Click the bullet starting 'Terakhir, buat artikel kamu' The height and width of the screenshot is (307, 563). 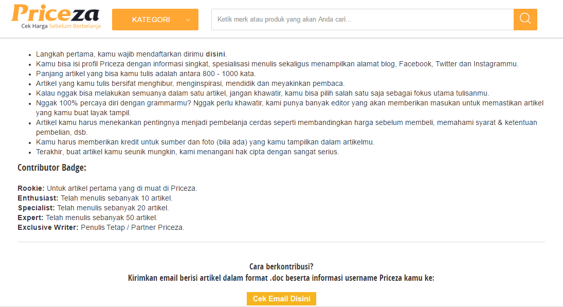tap(188, 152)
